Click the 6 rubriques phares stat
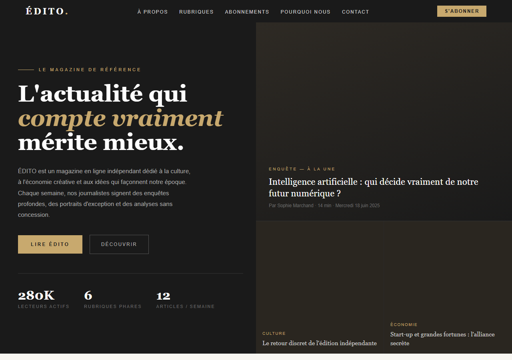 click(113, 300)
